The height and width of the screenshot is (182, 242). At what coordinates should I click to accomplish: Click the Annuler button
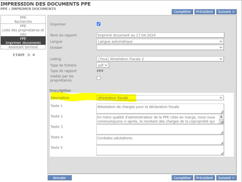(59, 178)
